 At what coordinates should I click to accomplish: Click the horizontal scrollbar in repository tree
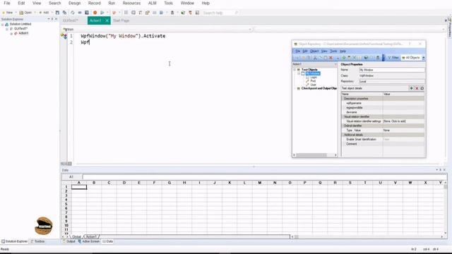311,155
